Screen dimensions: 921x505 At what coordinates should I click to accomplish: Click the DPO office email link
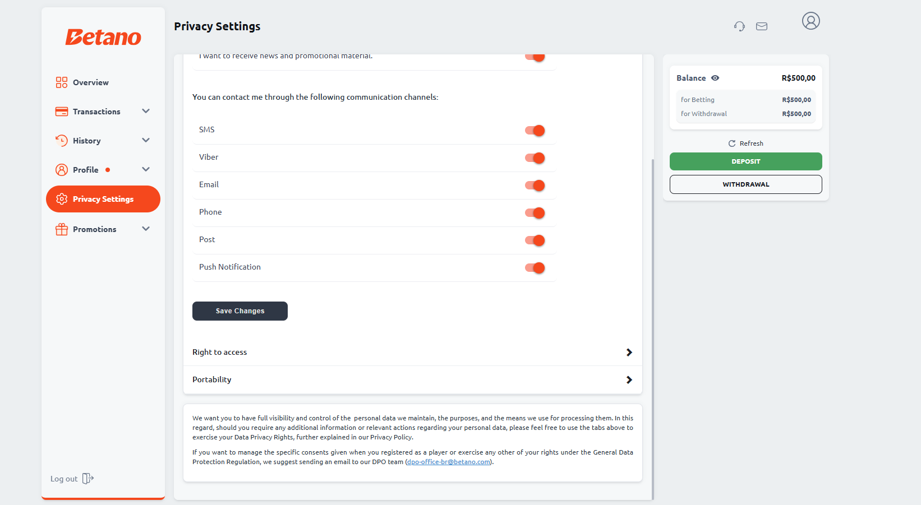[x=449, y=462]
